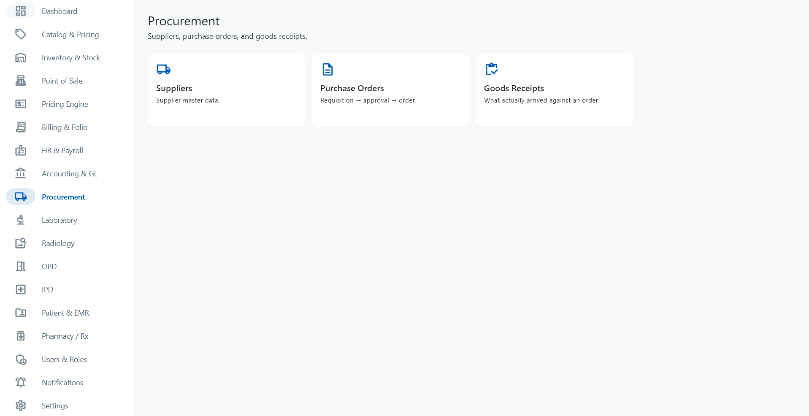Click the Settings gear icon
The height and width of the screenshot is (416, 809).
(x=21, y=405)
